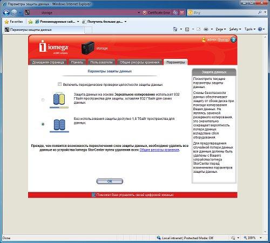This screenshot has height=243, width=270.
Task: Click the browser back arrow button
Action: (6, 12)
